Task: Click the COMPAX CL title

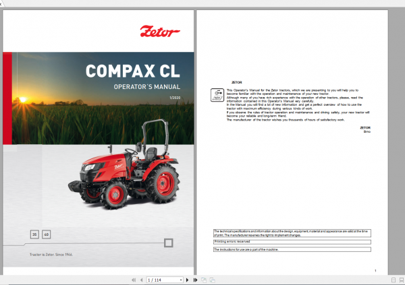Action: click(133, 71)
